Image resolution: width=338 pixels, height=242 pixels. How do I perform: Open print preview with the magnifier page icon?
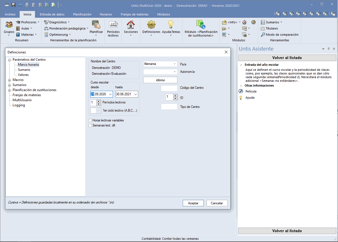click(34, 5)
